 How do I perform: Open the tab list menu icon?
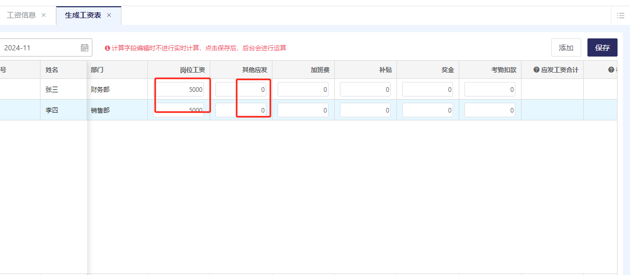(x=620, y=16)
